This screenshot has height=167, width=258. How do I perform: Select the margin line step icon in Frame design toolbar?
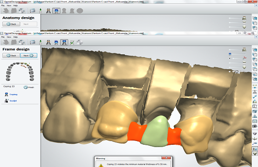pos(48,42)
